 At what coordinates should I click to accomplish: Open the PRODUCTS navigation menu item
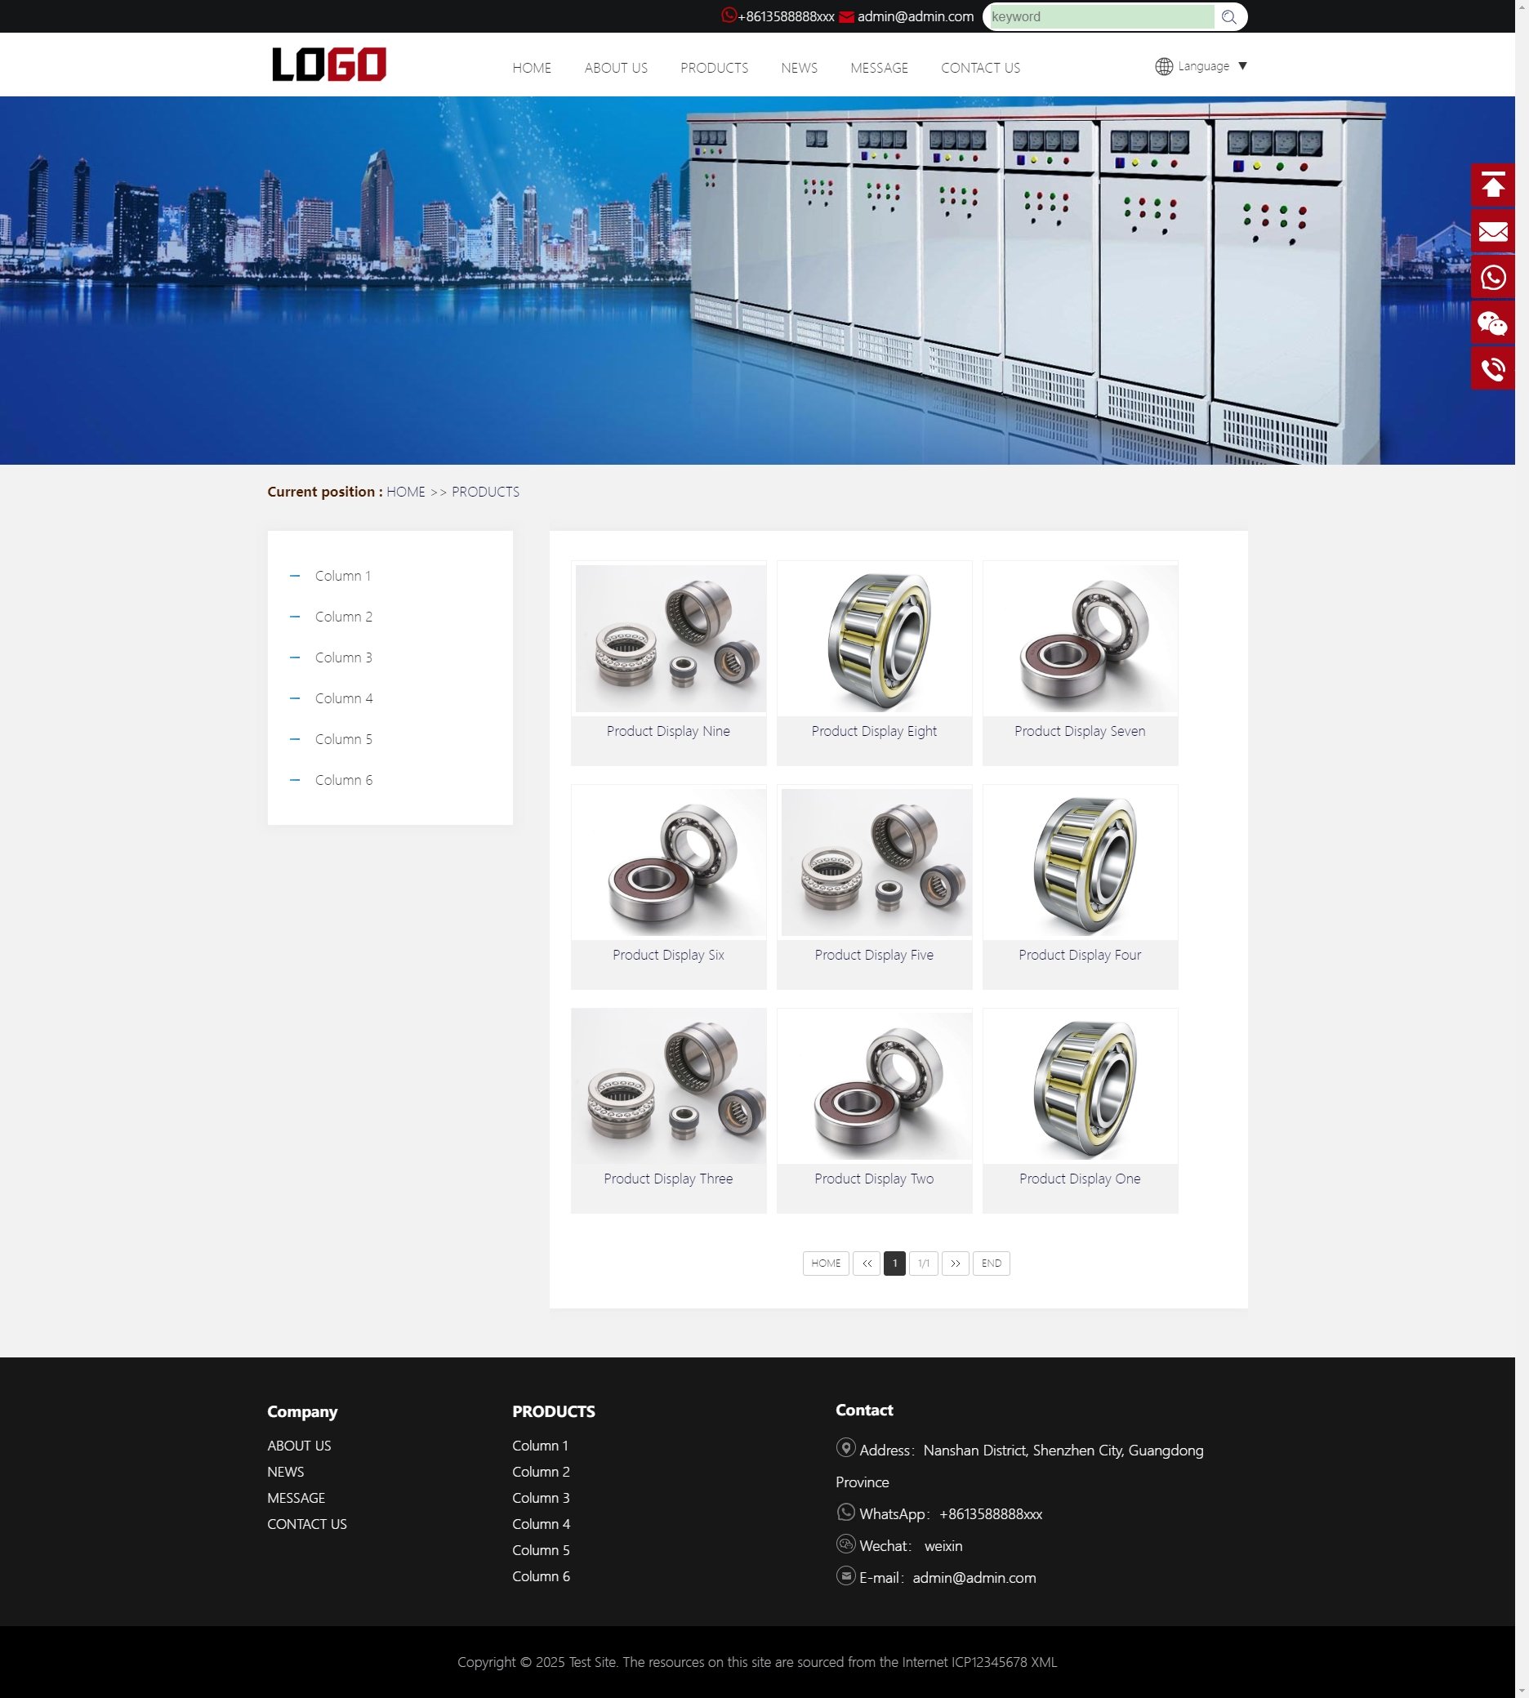(x=713, y=68)
